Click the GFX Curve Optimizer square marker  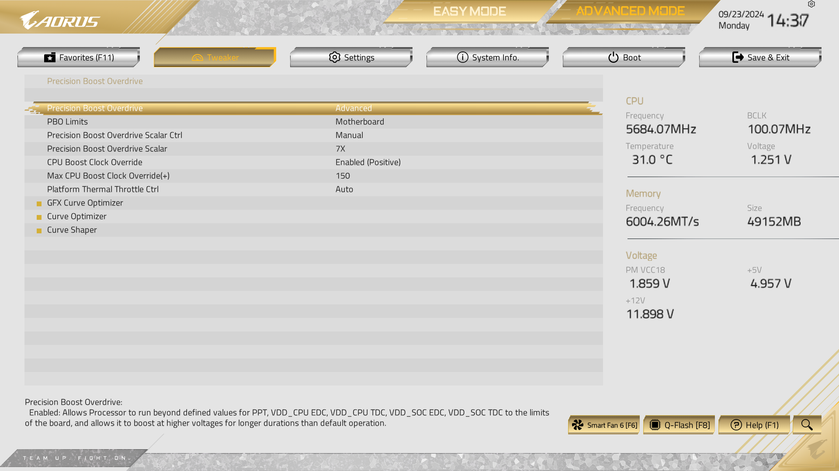click(39, 204)
